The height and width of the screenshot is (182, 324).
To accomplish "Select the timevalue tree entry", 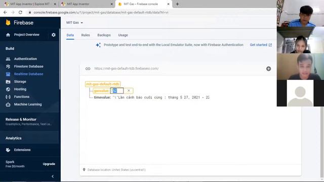I will [151, 98].
